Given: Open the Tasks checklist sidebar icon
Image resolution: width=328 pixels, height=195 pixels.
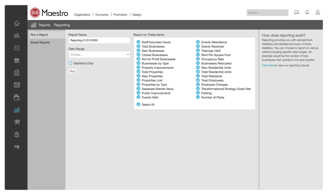Looking at the screenshot, I should coord(17,48).
